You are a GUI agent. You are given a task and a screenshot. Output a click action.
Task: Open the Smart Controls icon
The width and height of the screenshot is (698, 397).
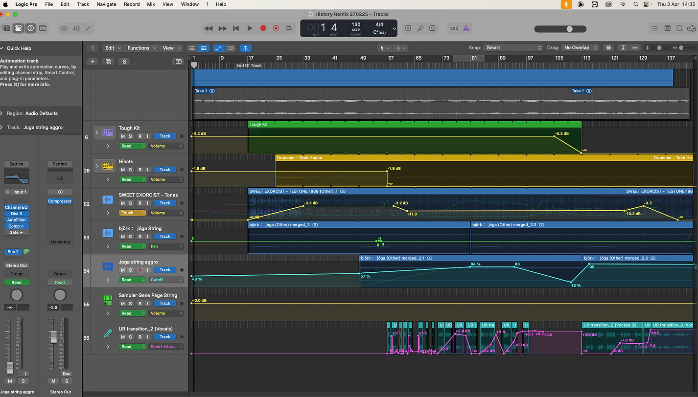point(64,28)
